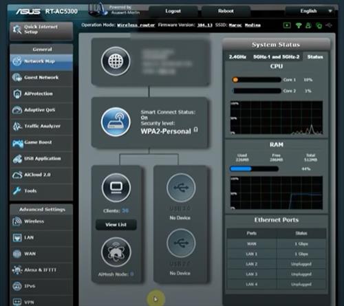Screen dimensions: 344x306
Task: Click the RAM usage progress bar
Action: tap(254, 169)
